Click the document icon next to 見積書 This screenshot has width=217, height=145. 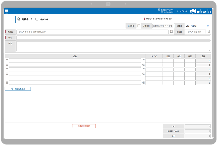(19, 19)
